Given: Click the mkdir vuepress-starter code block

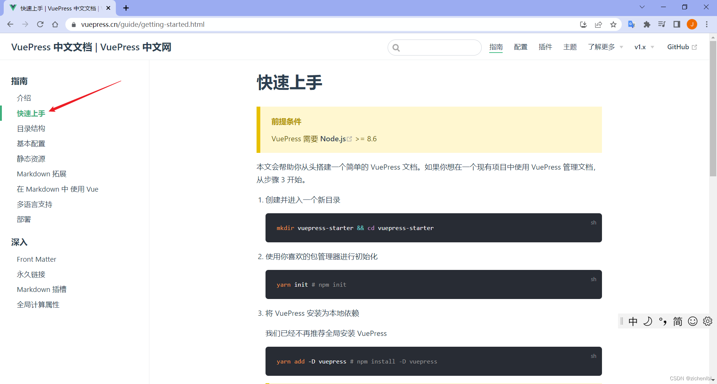Looking at the screenshot, I should pos(434,228).
